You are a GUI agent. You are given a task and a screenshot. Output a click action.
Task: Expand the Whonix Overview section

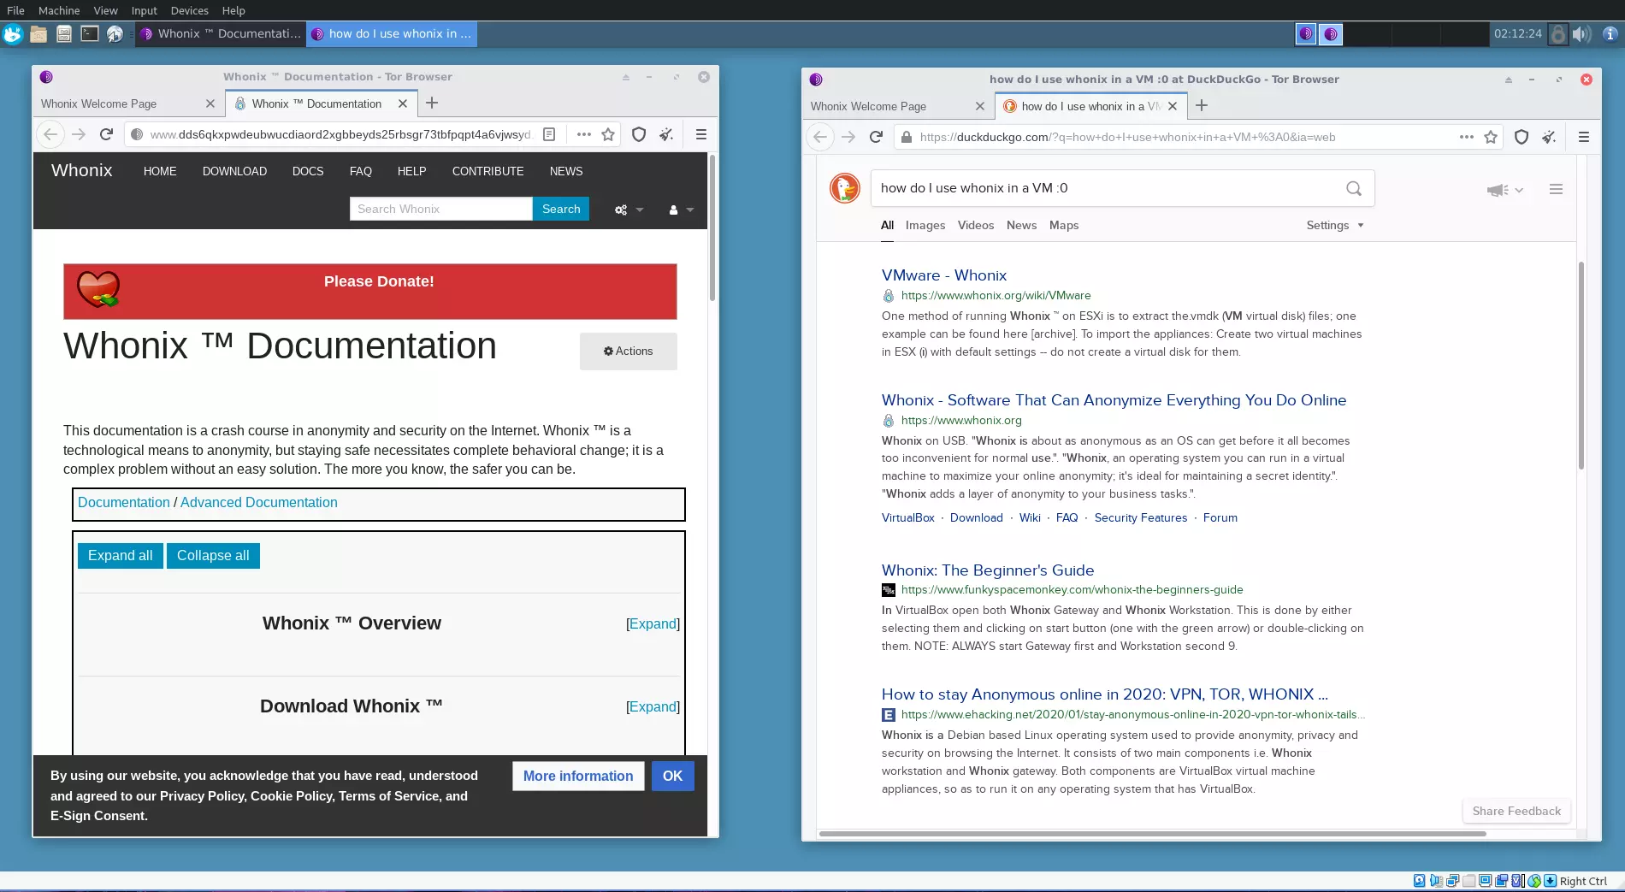(653, 624)
